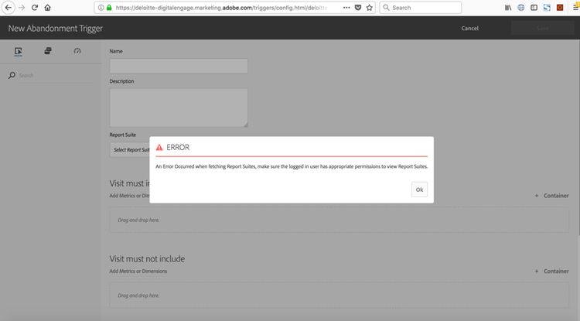Focus the Description text area
The width and height of the screenshot is (580, 321).
179,108
